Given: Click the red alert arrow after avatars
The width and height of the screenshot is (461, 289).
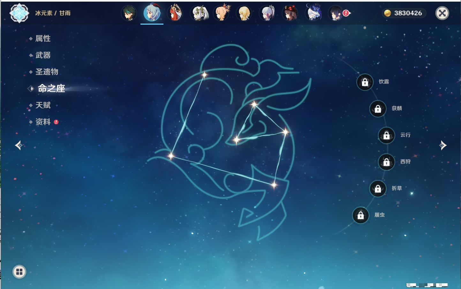Looking at the screenshot, I should (347, 13).
